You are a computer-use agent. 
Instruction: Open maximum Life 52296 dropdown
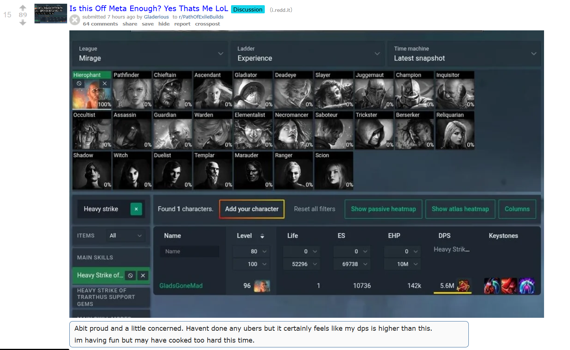click(302, 264)
